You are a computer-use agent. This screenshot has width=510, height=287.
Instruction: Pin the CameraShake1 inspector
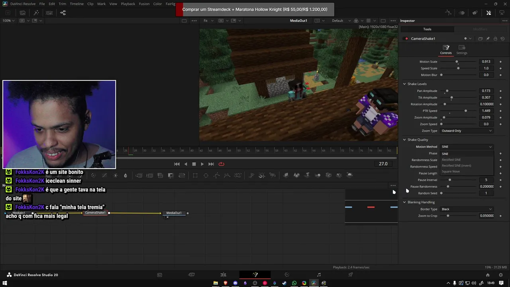pos(488,39)
